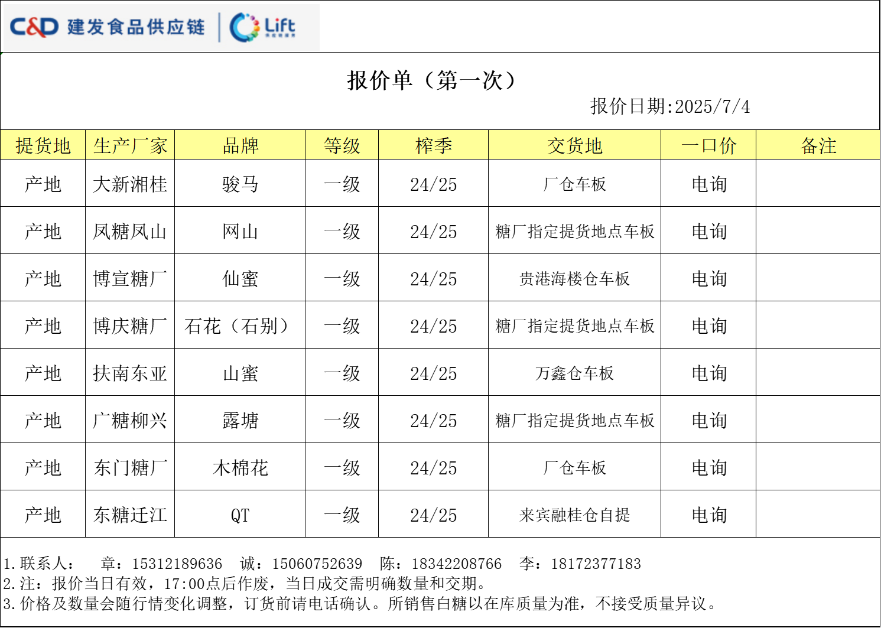This screenshot has width=881, height=628.
Task: Click the 大新湘桂 manufacturer cell
Action: 130,184
